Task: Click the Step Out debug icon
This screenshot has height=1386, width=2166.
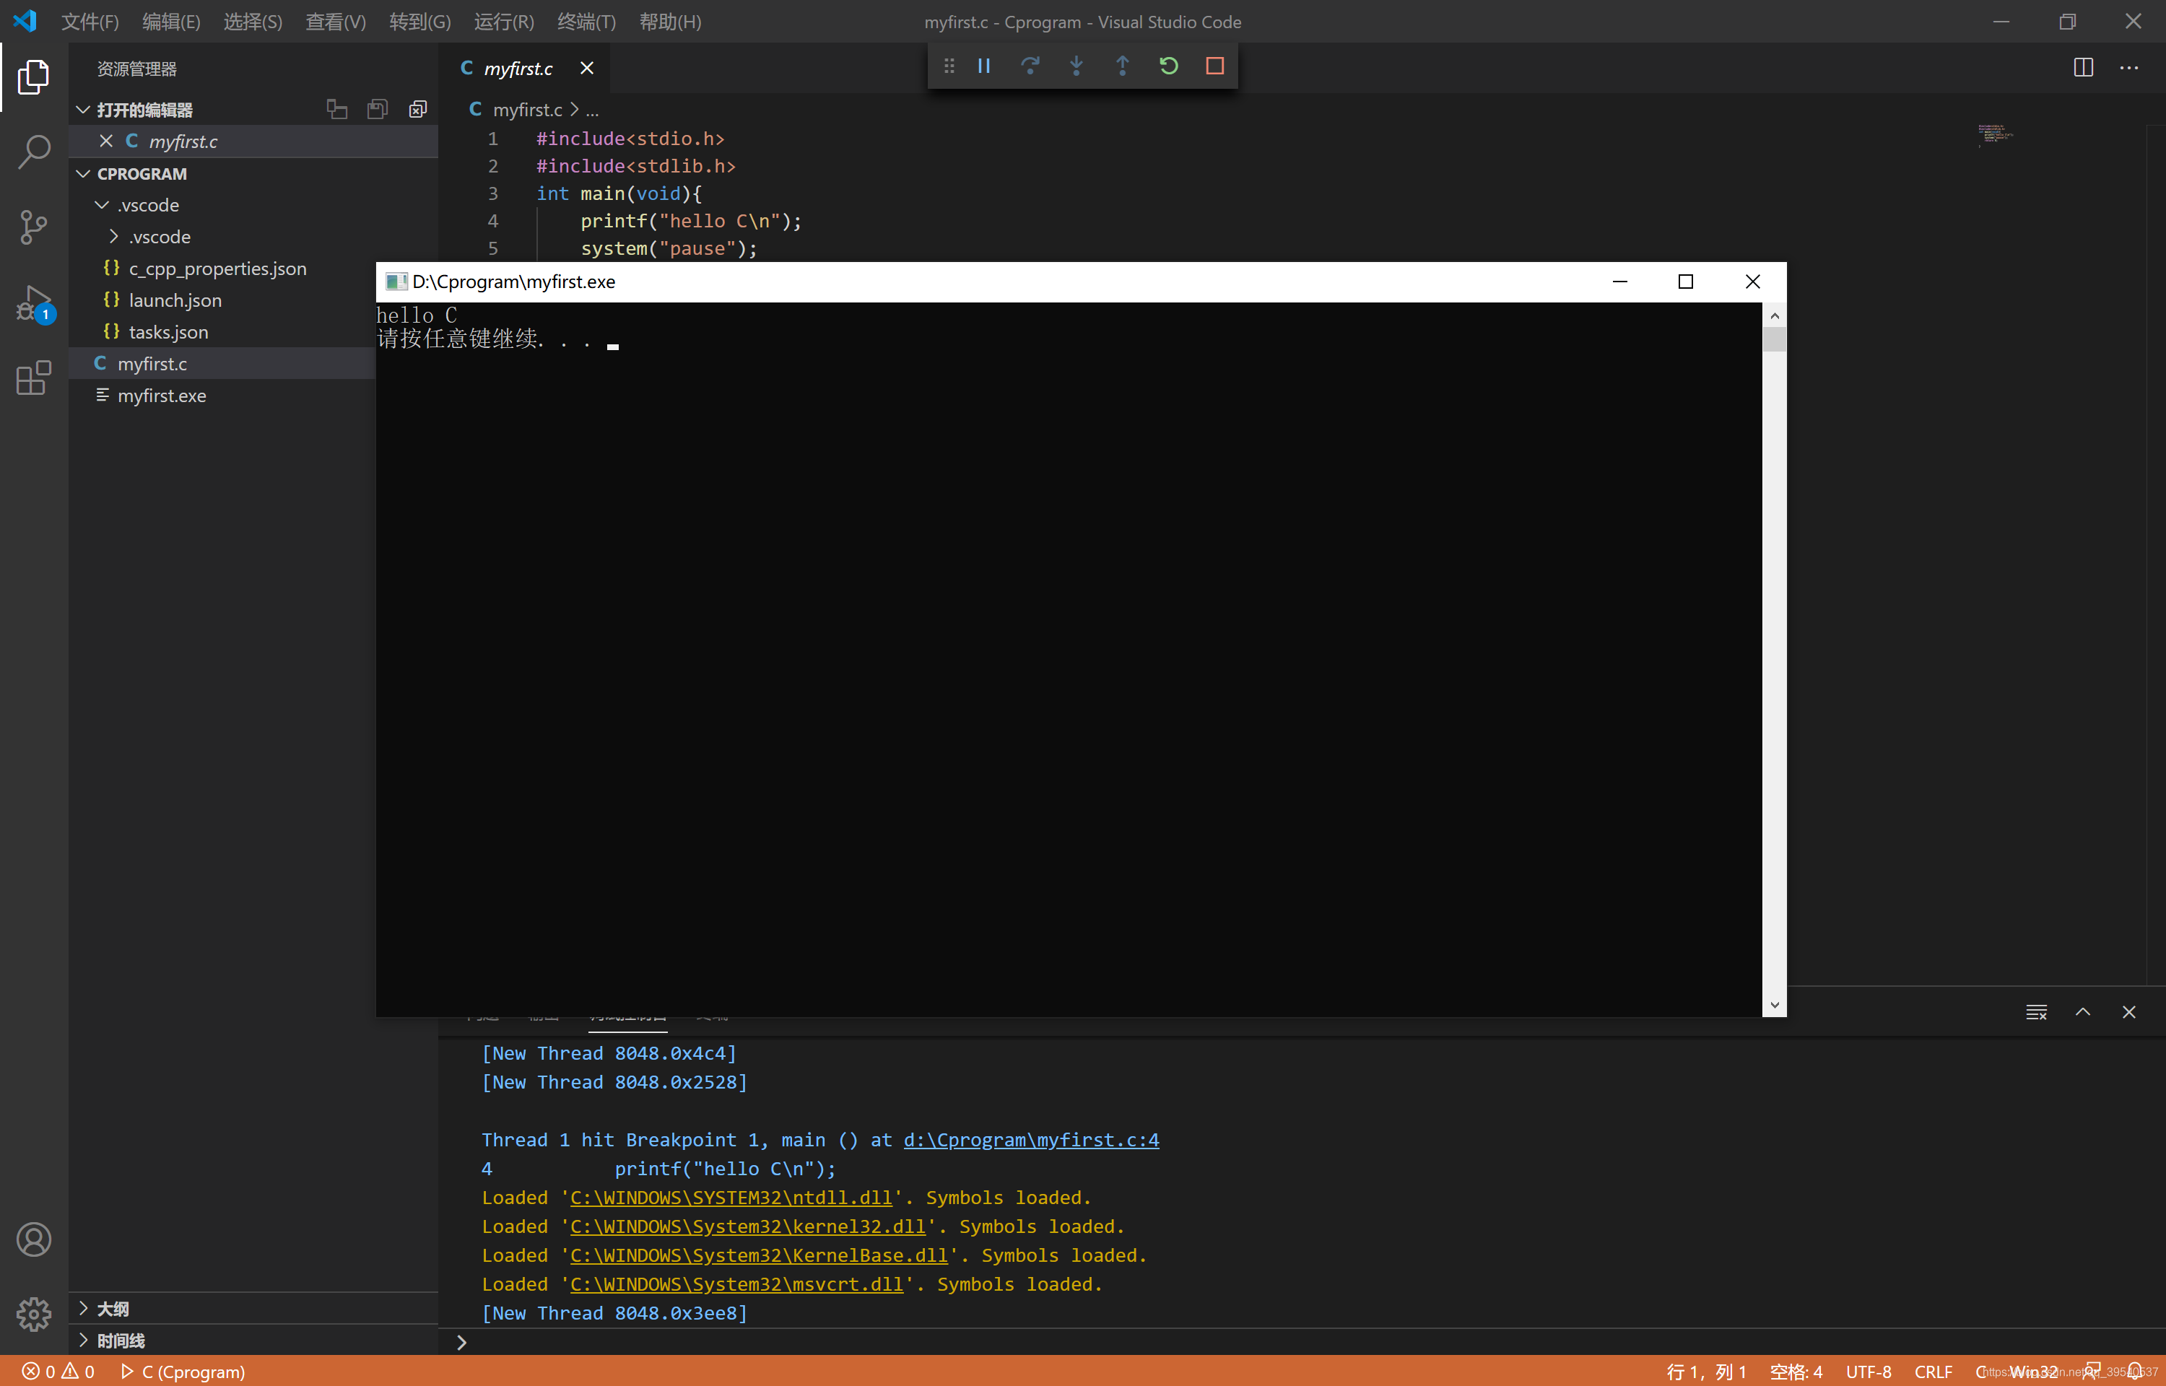Action: (x=1122, y=66)
